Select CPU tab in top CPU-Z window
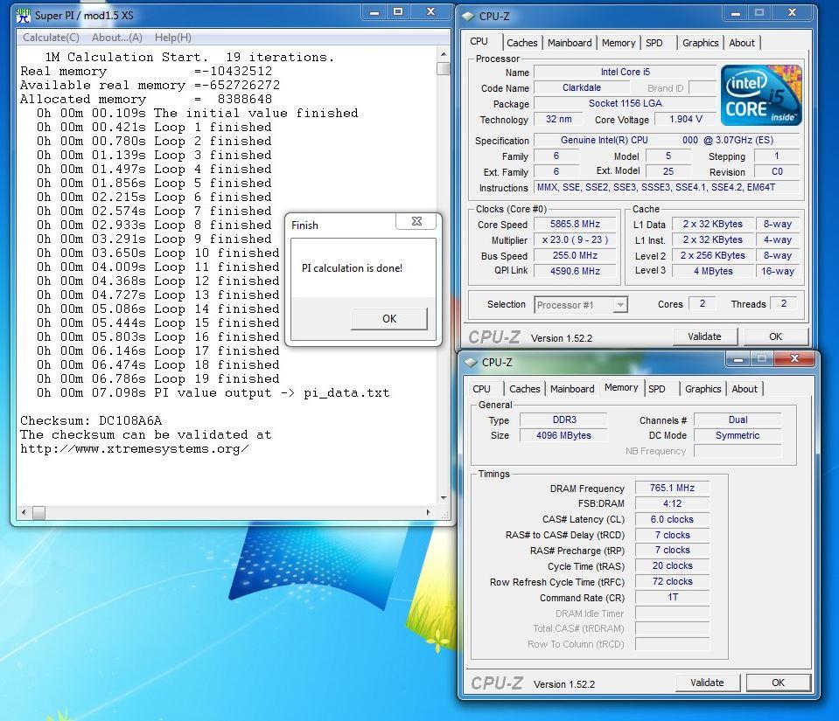 (x=479, y=42)
